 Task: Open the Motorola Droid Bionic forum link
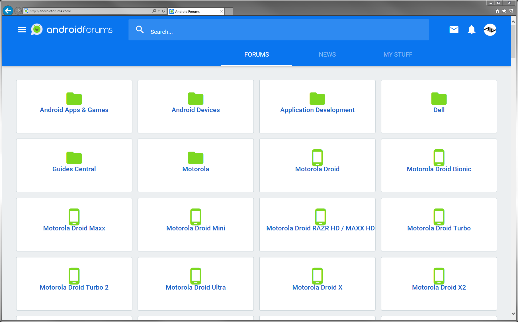click(x=439, y=169)
